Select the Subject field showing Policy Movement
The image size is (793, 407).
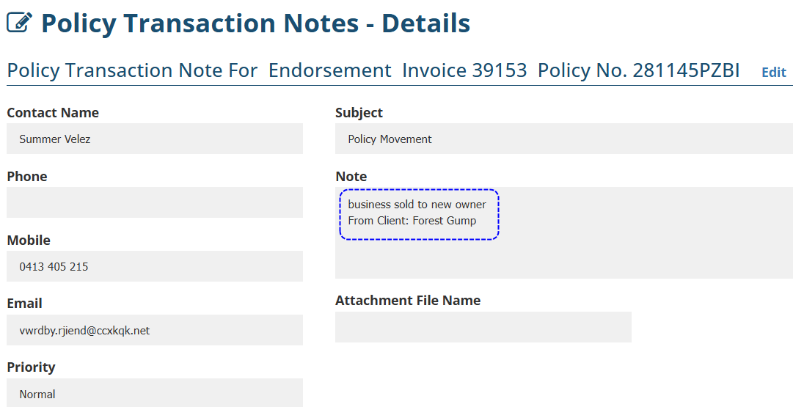pyautogui.click(x=563, y=139)
